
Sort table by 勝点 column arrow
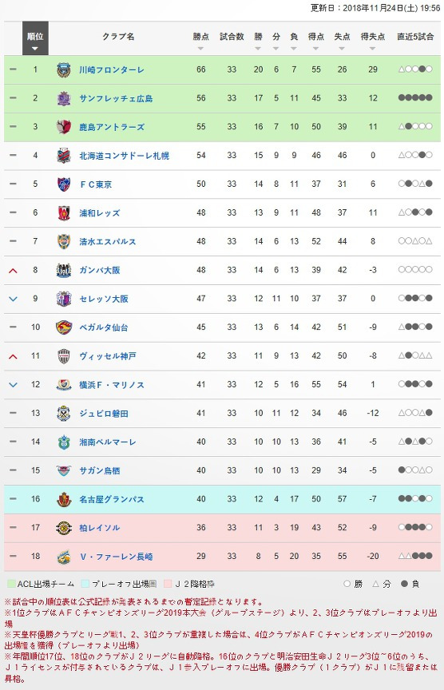(x=200, y=49)
